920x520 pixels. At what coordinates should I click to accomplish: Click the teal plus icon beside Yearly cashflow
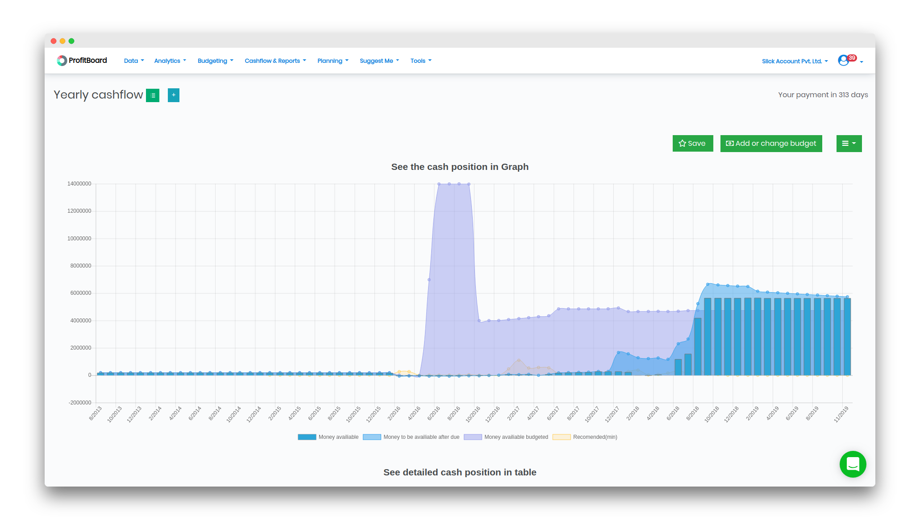174,95
